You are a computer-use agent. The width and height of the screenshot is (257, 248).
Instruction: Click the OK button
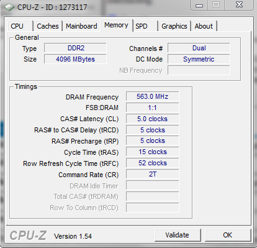(228, 235)
